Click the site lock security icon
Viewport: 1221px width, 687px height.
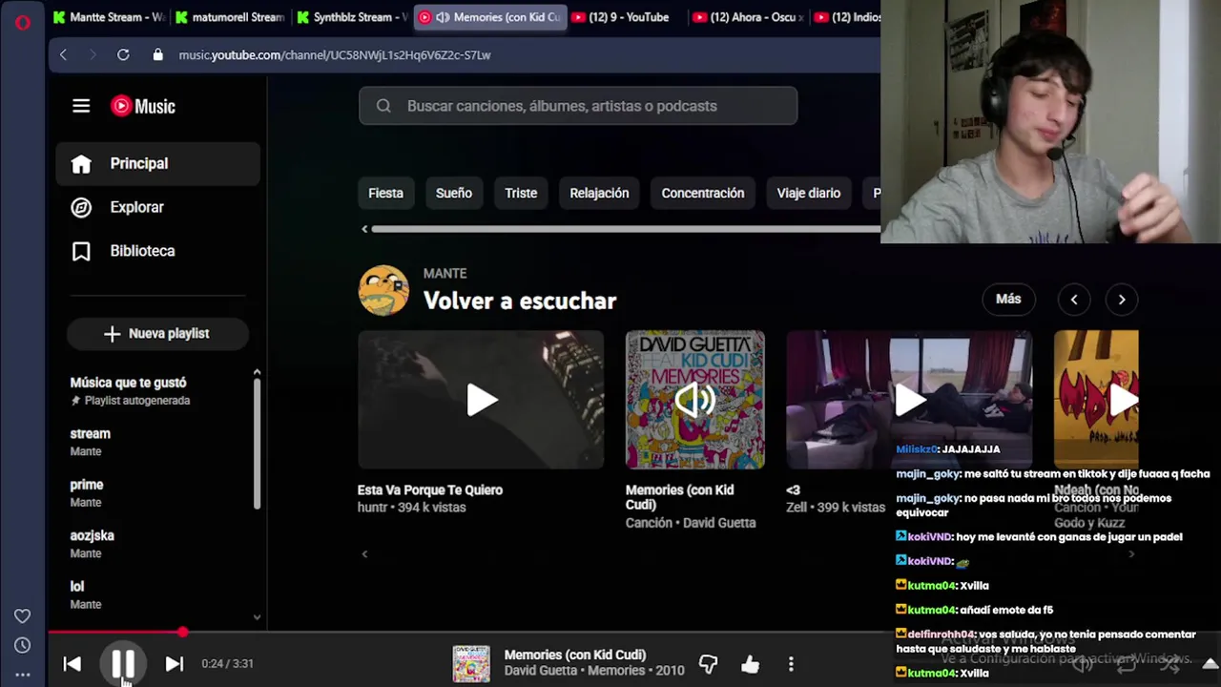tap(158, 55)
